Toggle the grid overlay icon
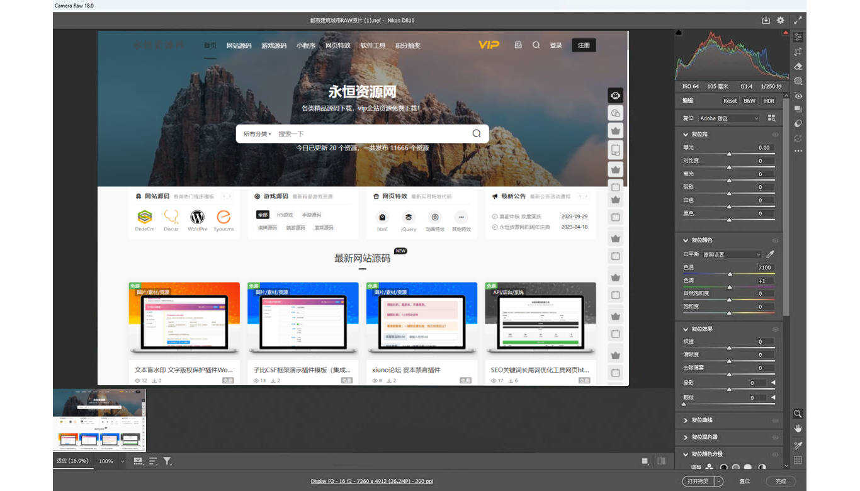860x491 pixels. (x=798, y=460)
